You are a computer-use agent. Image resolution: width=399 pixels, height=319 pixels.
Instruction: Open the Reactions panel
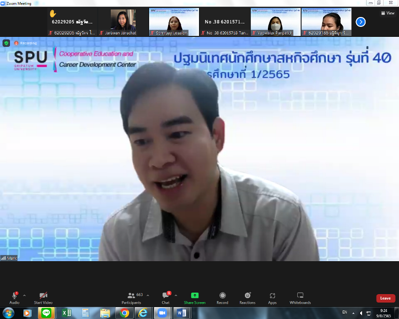(x=247, y=296)
